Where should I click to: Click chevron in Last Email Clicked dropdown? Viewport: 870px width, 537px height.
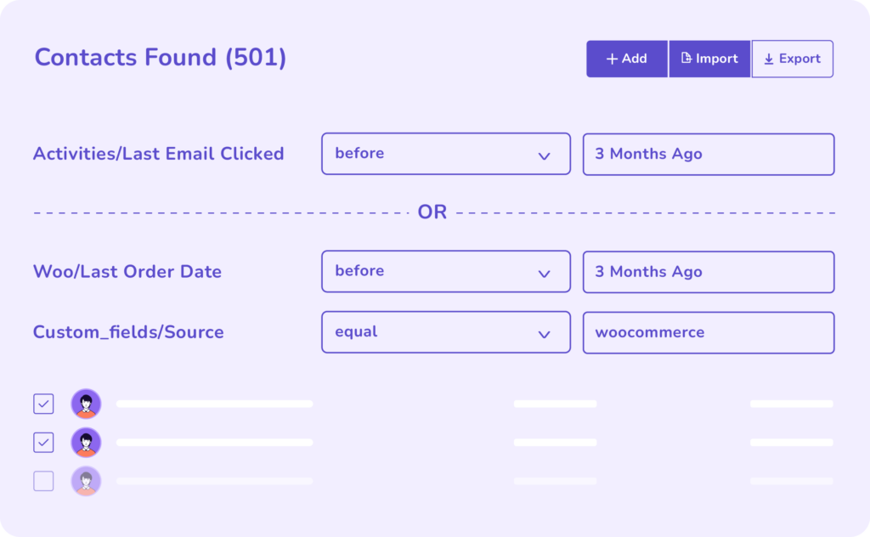[545, 156]
